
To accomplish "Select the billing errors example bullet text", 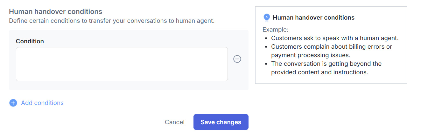I will [x=332, y=47].
